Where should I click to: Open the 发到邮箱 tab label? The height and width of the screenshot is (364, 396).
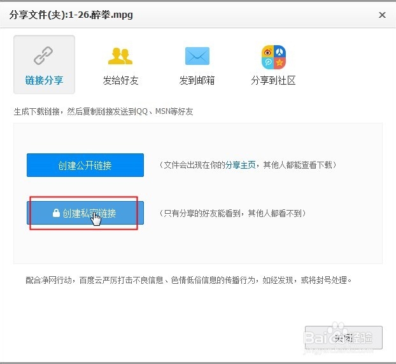coord(197,81)
